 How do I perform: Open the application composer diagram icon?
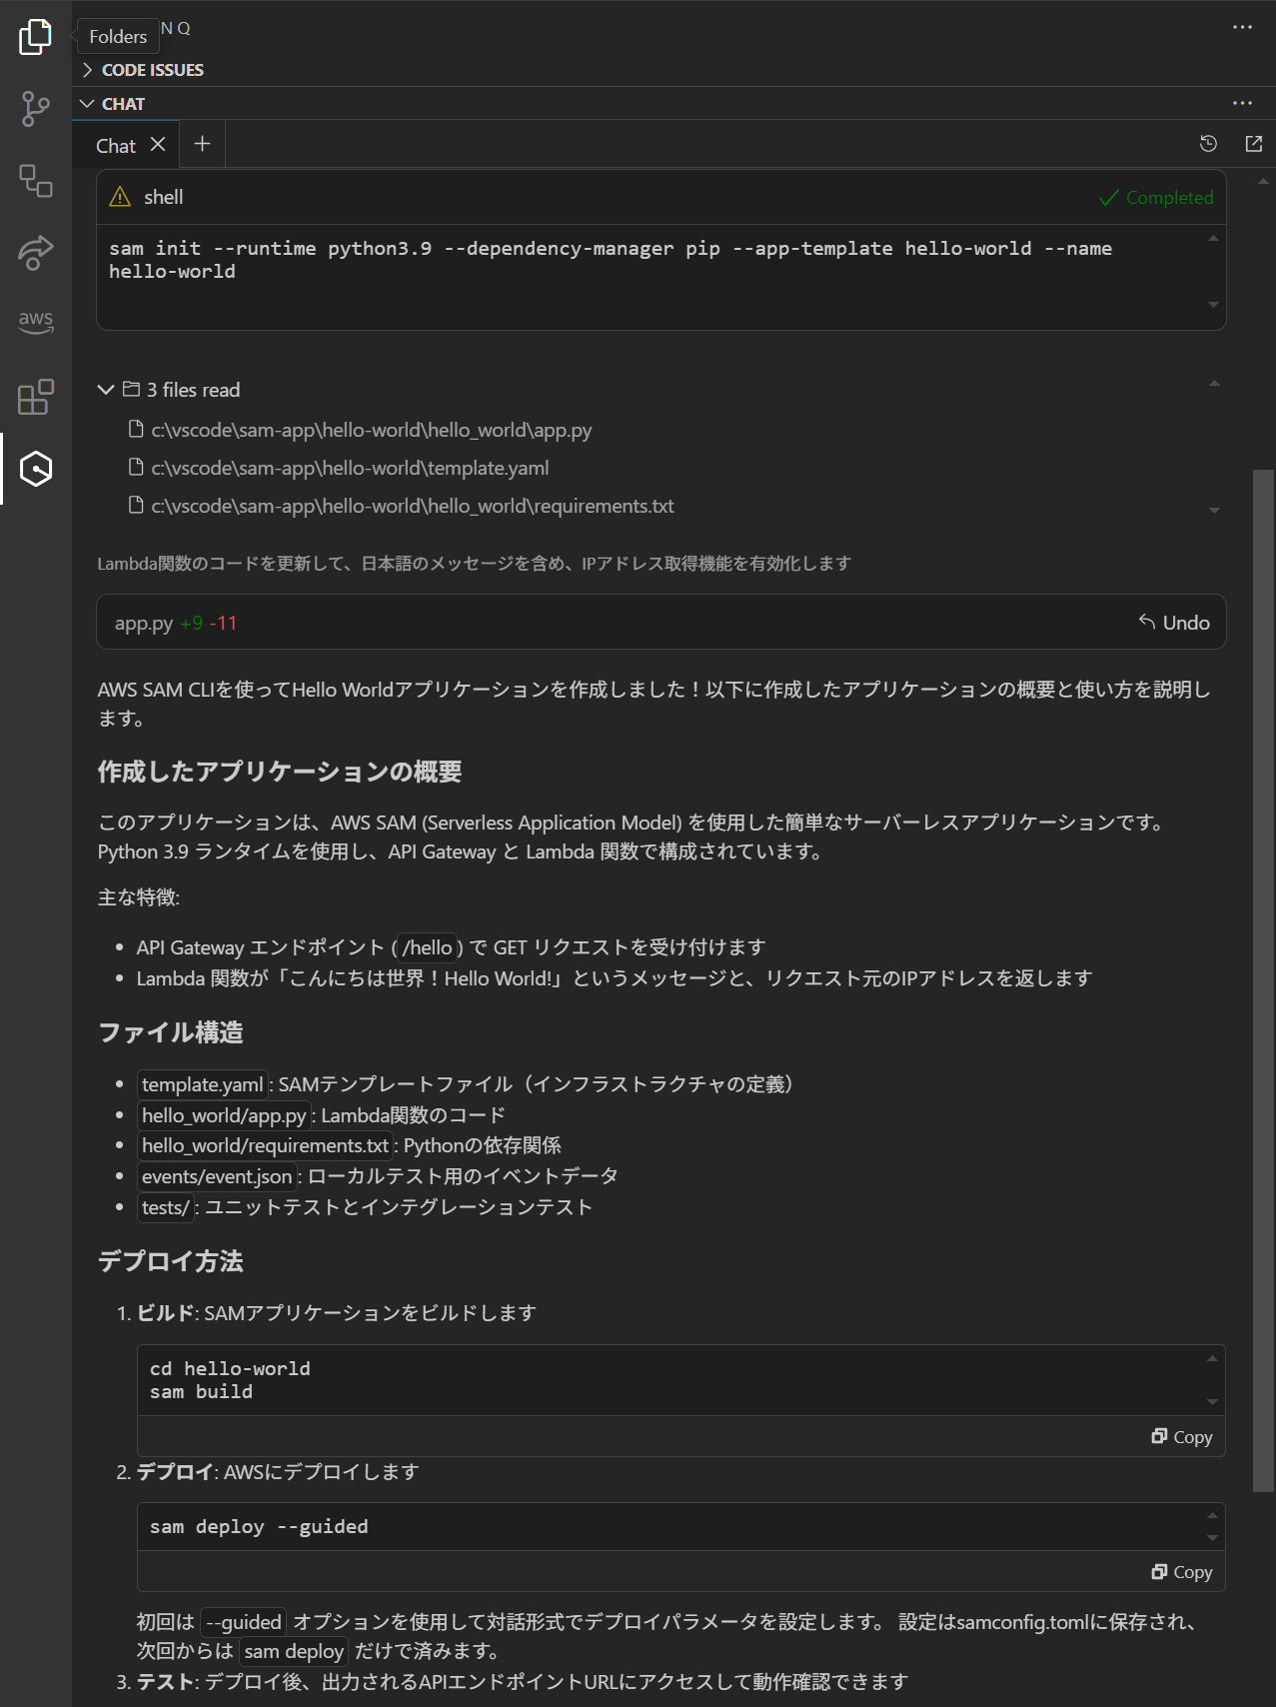[35, 181]
